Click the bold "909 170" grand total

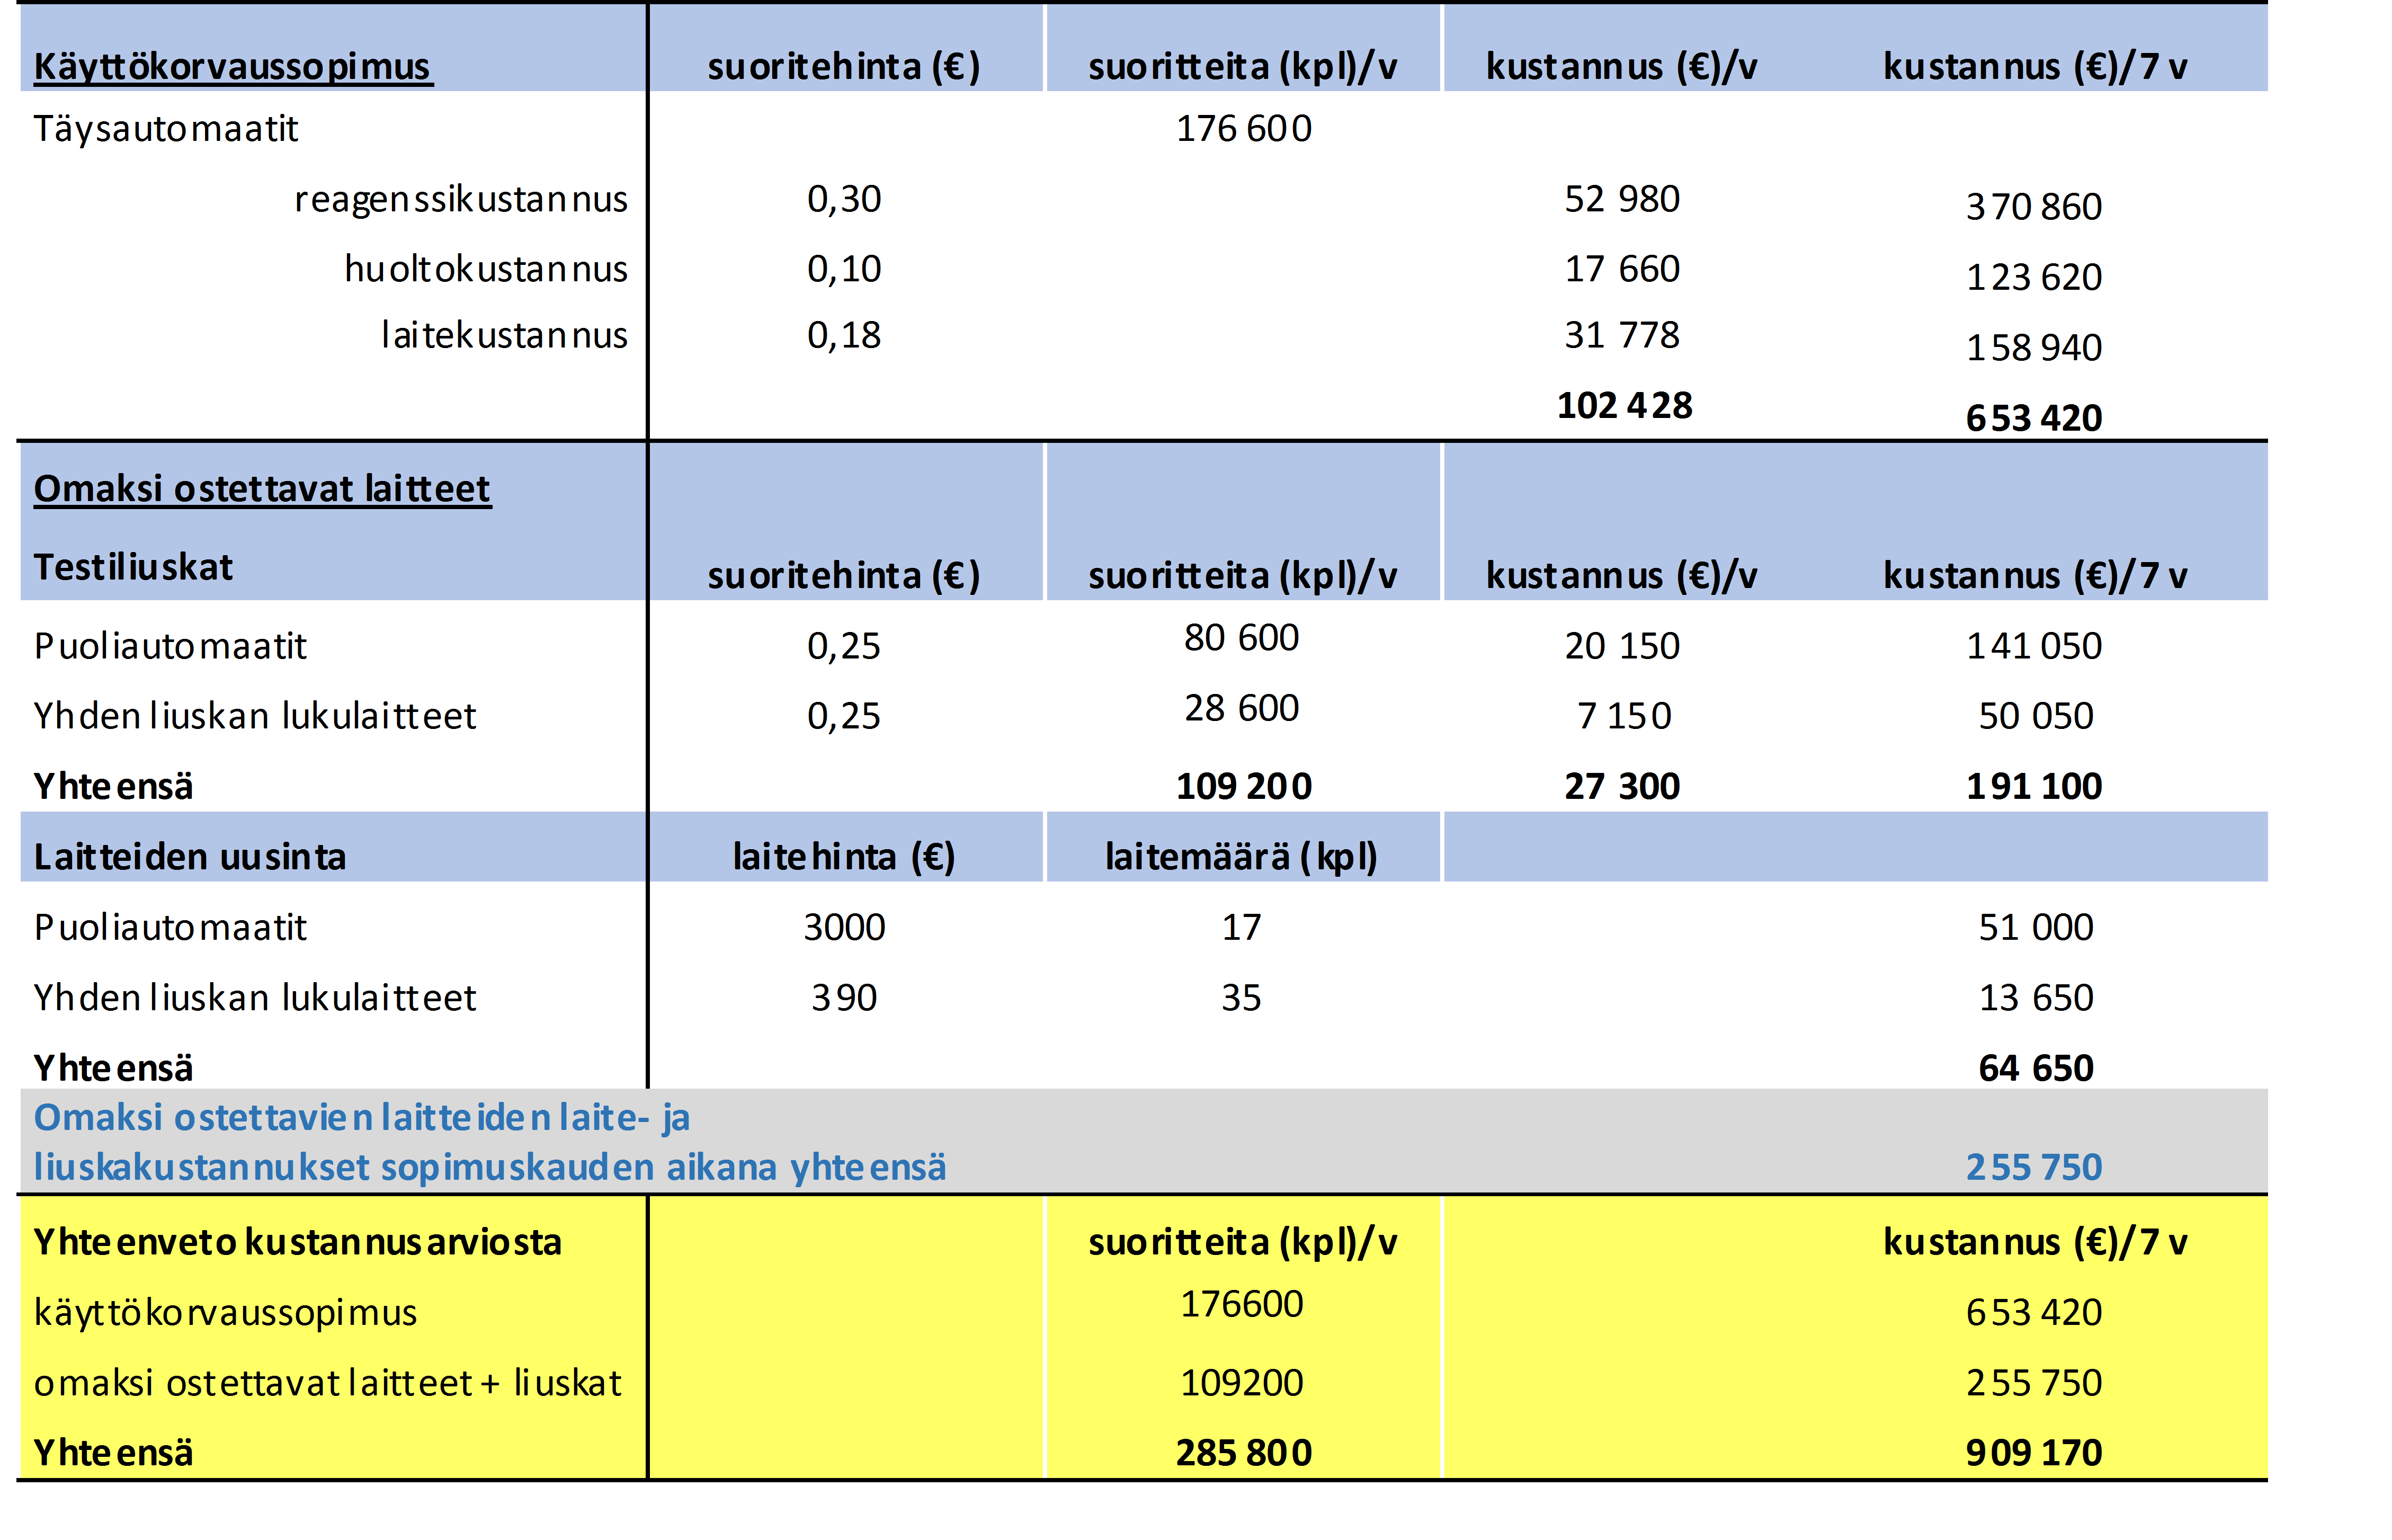[x=2033, y=1453]
